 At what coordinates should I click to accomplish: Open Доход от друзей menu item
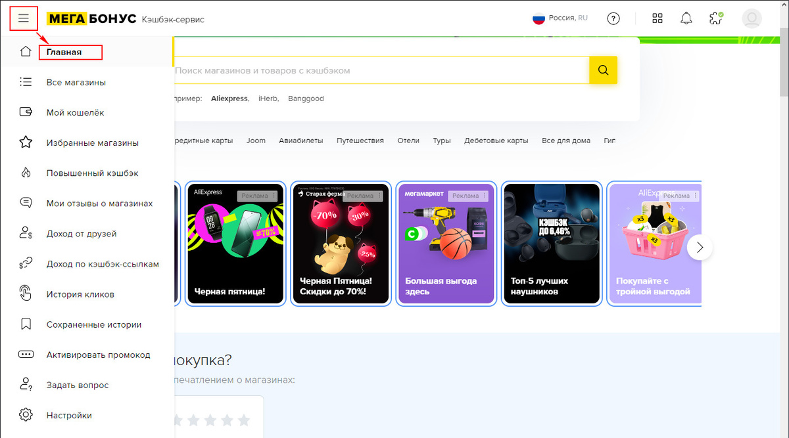[x=82, y=233]
